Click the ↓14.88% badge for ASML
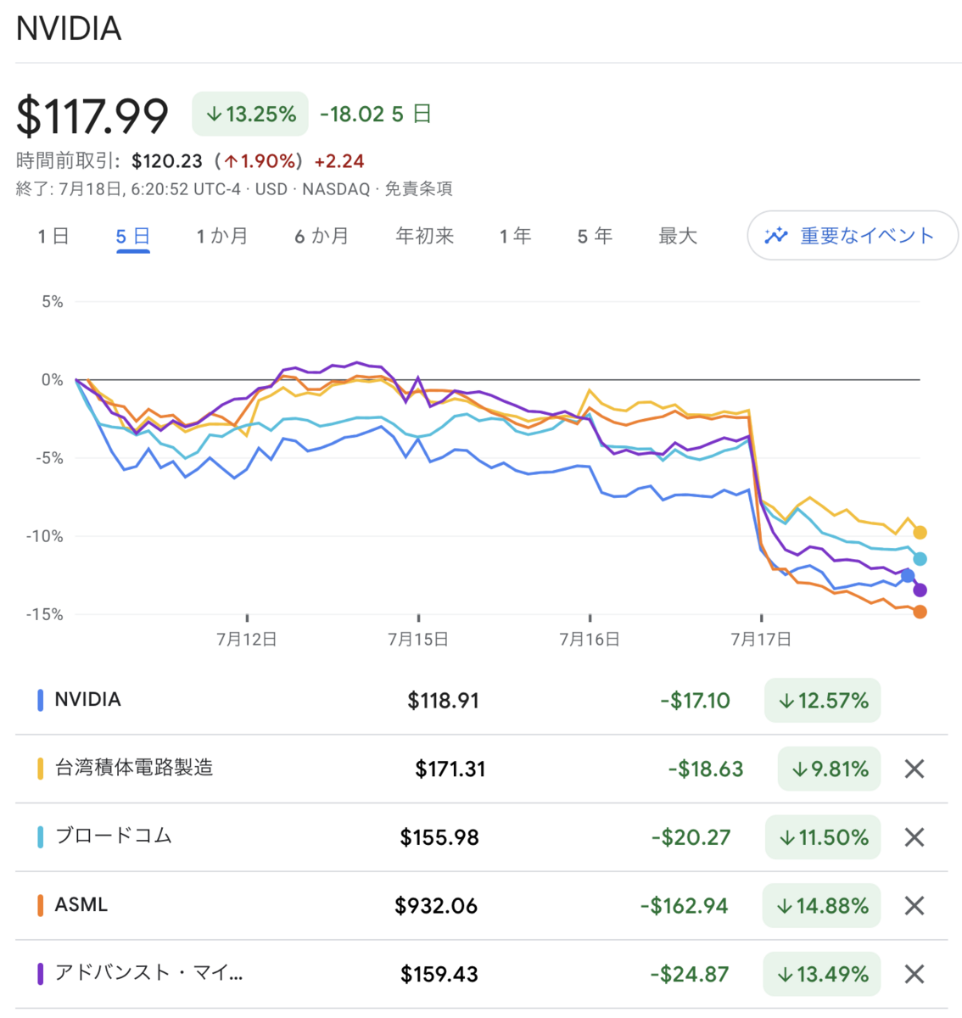Viewport: 962px width, 1018px height. (x=821, y=905)
